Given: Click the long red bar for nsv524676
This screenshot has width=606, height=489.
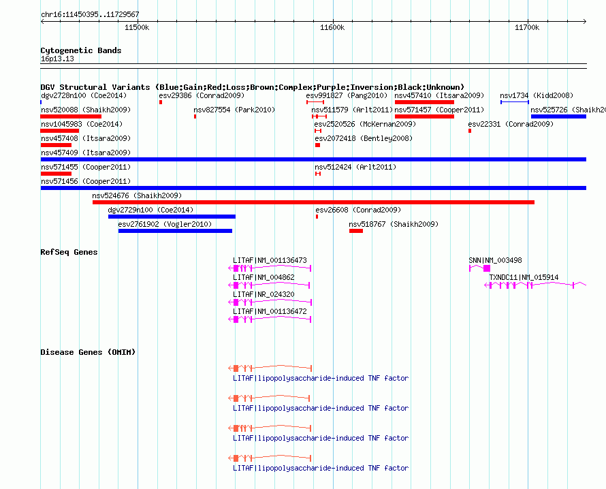Looking at the screenshot, I should pyautogui.click(x=313, y=202).
